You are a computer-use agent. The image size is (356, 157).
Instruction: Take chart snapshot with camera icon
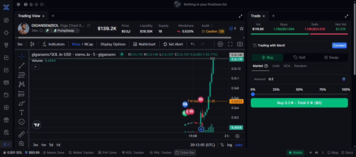click(x=240, y=44)
